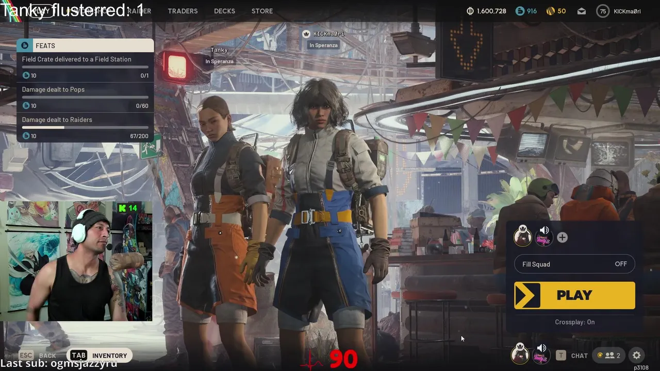Viewport: 660px width, 371px height.
Task: Click the Field Crate feat progress bar
Action: [85, 67]
